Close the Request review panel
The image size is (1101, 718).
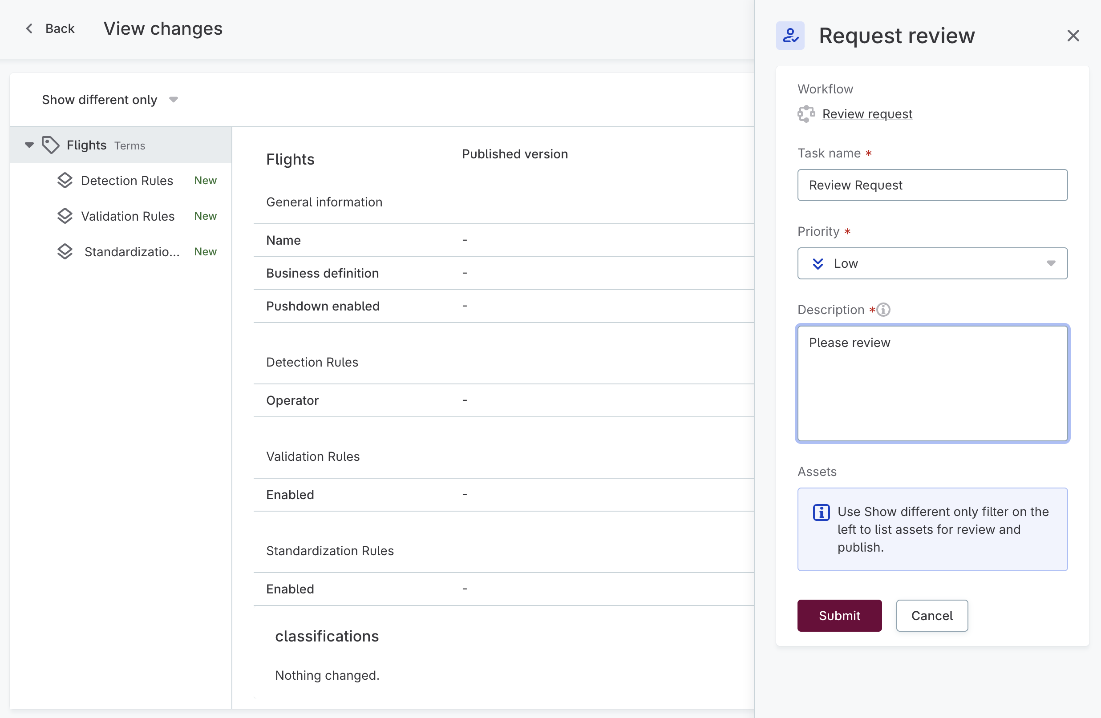(1073, 36)
